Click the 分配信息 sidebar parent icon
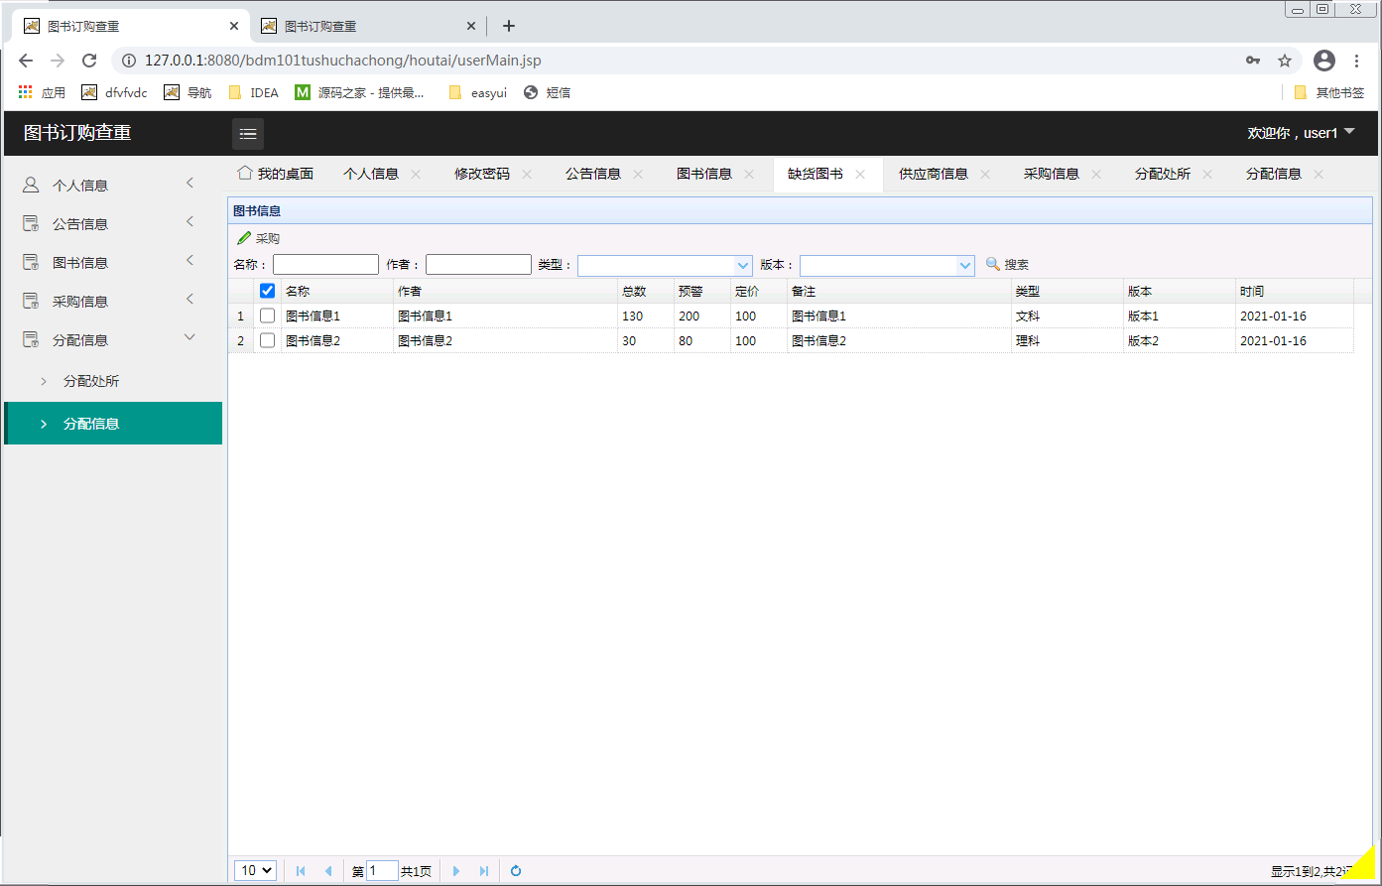 click(31, 340)
